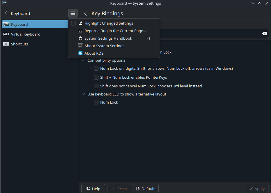271x193 pixels.
Task: Click the pencil icon beside Highlight Changed Settings
Action: 80,23
